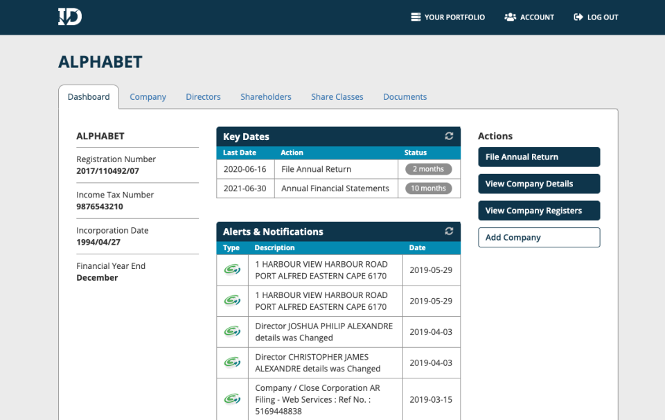Image resolution: width=665 pixels, height=420 pixels.
Task: Click alert icon for AR Filing notification
Action: click(232, 399)
